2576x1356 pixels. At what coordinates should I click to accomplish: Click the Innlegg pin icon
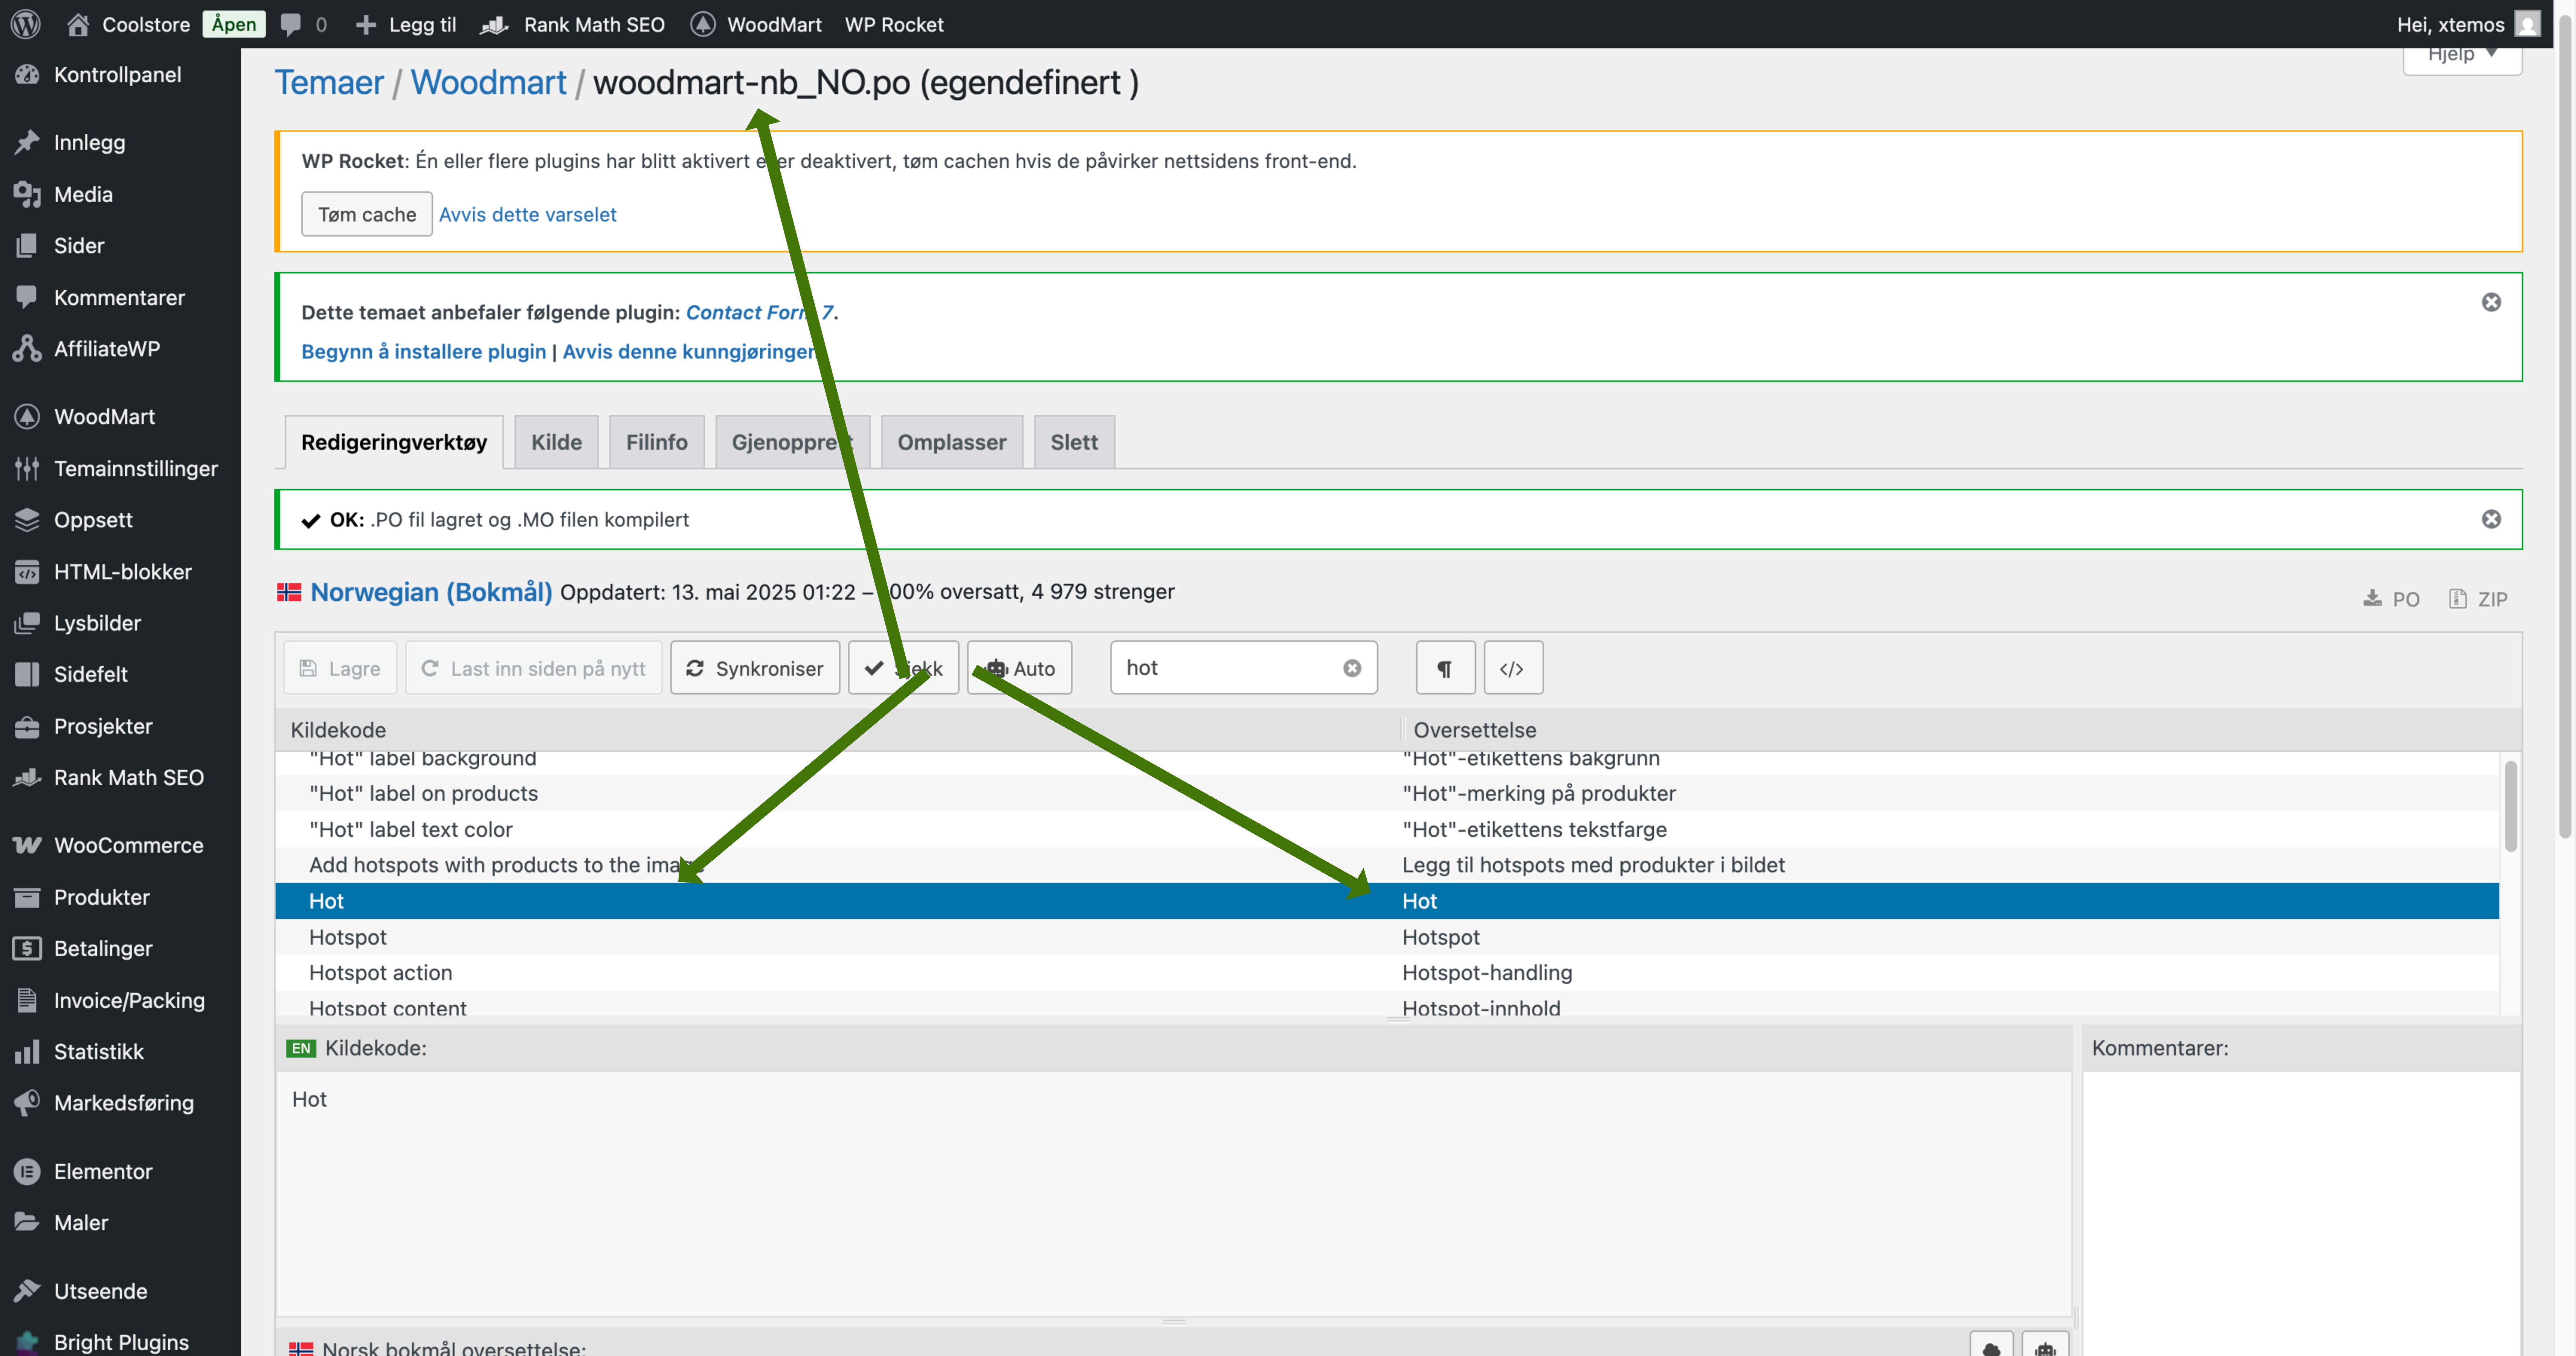tap(27, 142)
